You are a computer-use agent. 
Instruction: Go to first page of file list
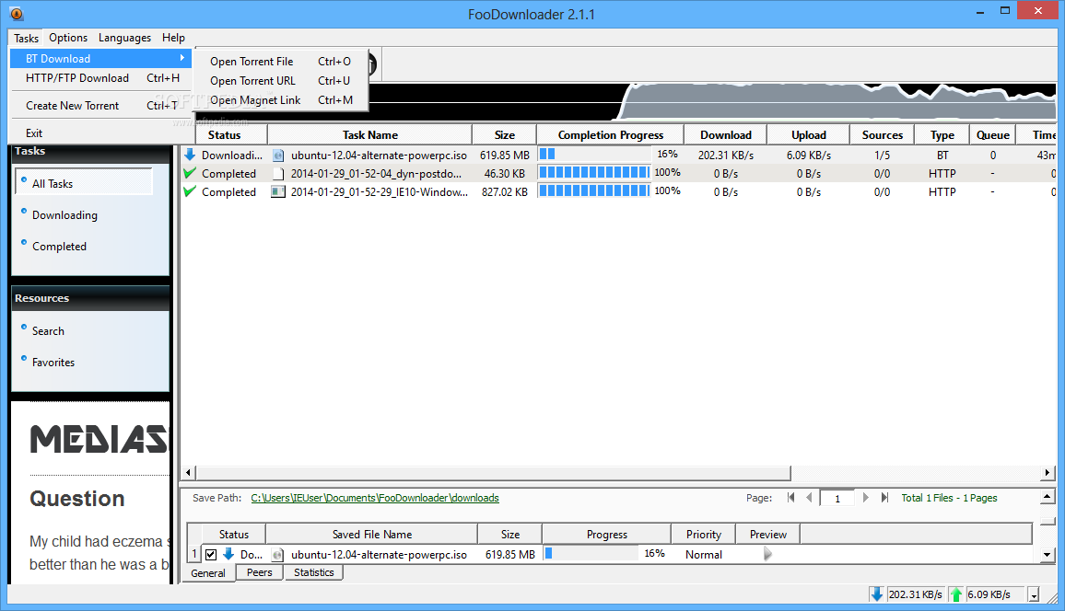pos(790,498)
